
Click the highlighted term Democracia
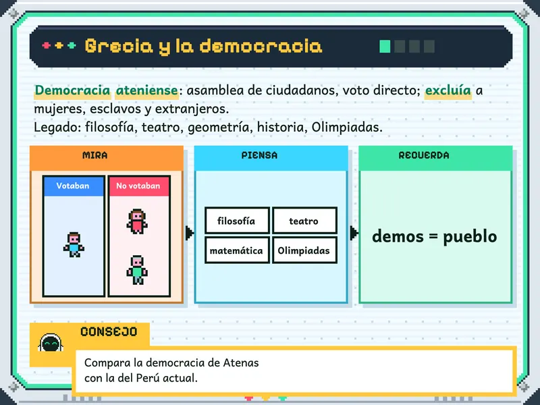point(72,90)
